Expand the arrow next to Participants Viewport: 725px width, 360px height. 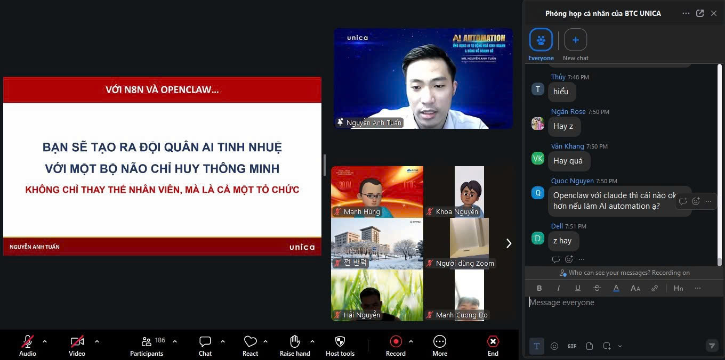174,341
